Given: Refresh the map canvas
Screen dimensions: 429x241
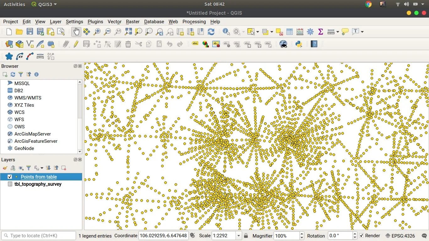Looking at the screenshot, I should tap(211, 32).
